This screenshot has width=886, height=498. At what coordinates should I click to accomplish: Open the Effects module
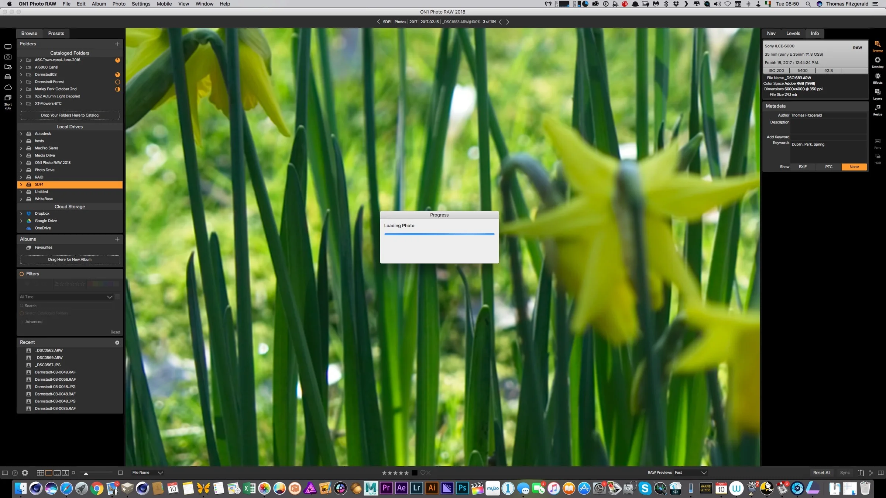[x=878, y=78]
